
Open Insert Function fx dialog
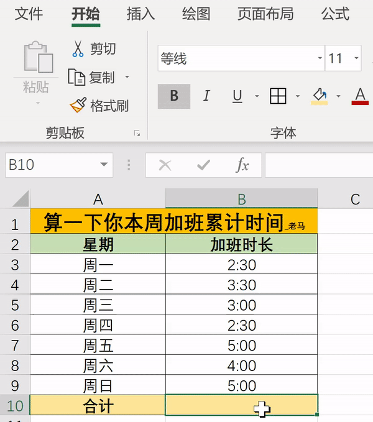coord(242,165)
